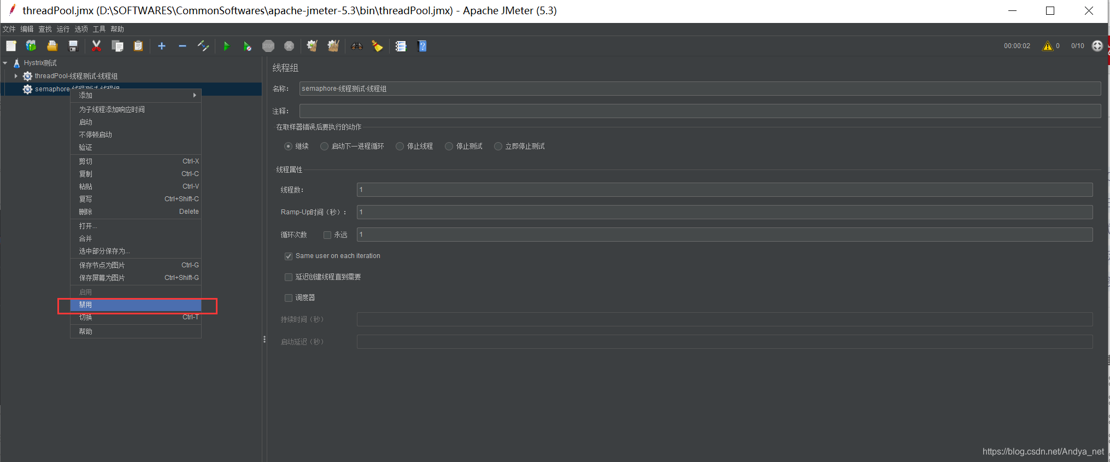Viewport: 1110px width, 462px height.
Task: Collapse the Hystrix测试 test plan node
Action: [x=5, y=63]
